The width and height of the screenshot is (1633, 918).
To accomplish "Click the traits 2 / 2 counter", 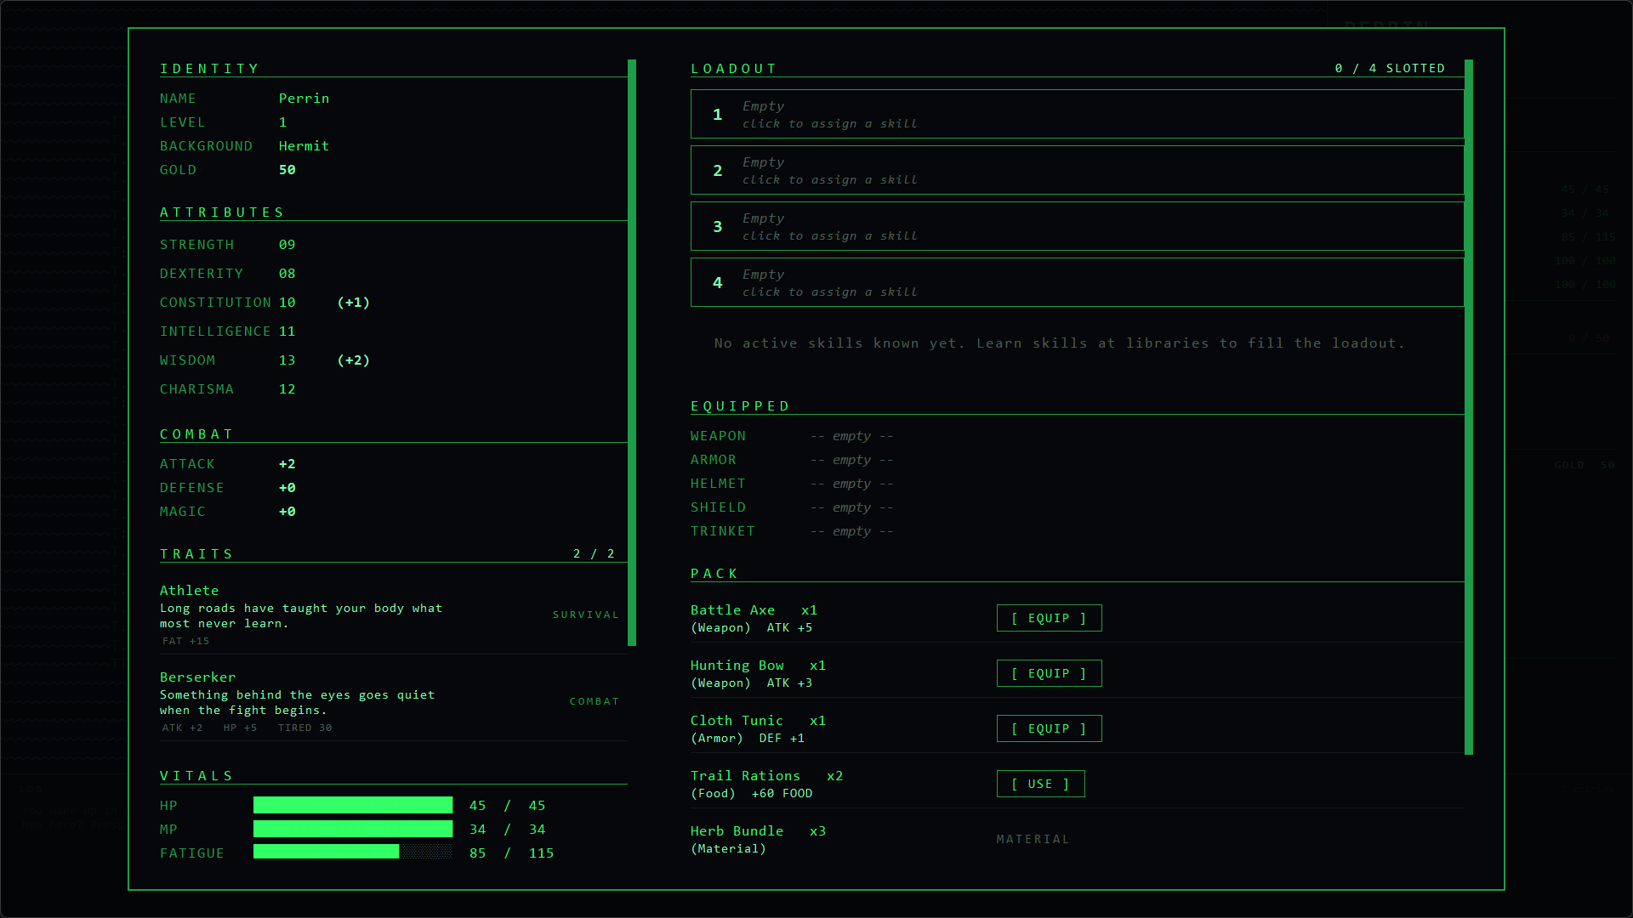I will [594, 553].
